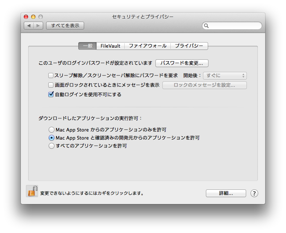
Task: Click the padlock icon to lock settings
Action: tap(32, 191)
